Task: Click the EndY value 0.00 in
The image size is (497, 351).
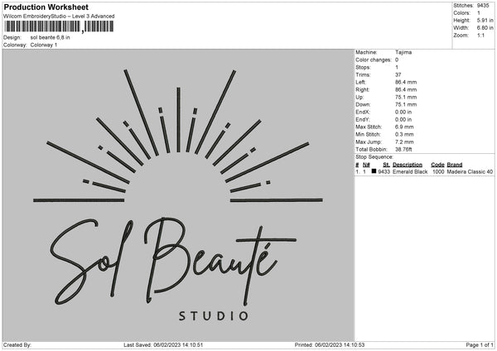Action: click(403, 119)
